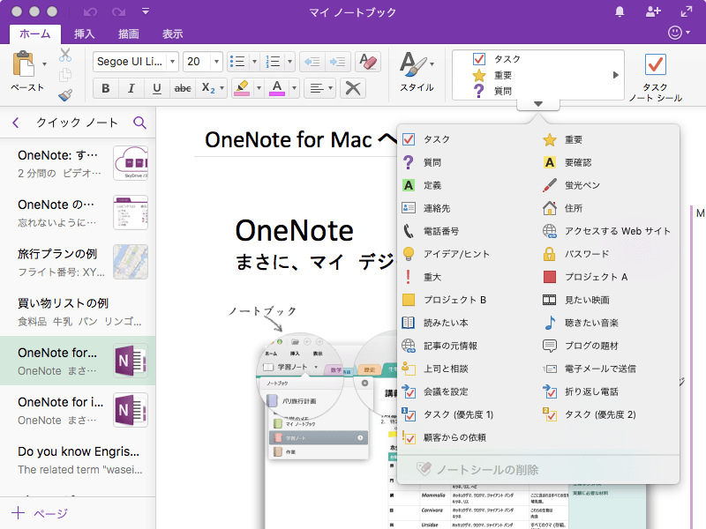Switch to the ホーム tab
Screen dimensions: 706x529
click(x=34, y=34)
